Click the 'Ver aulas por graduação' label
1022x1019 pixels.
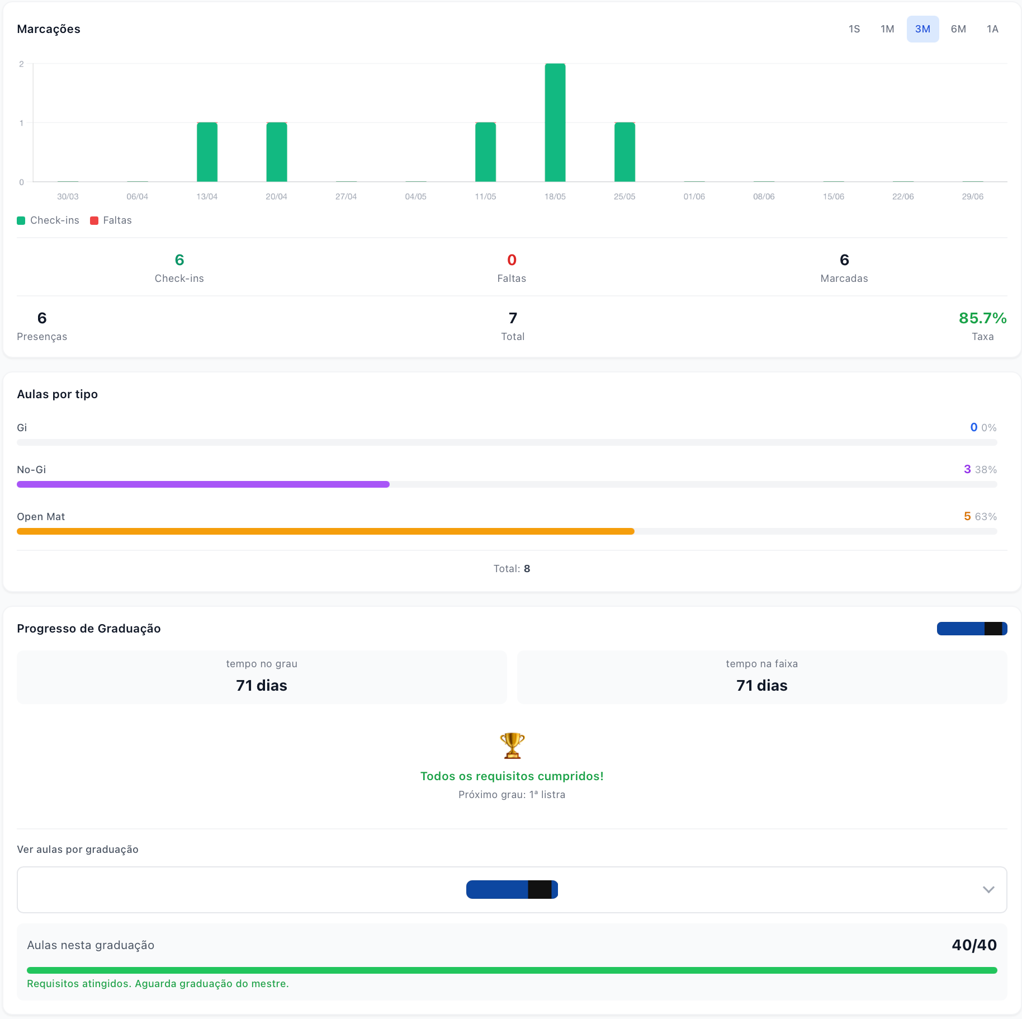(78, 850)
